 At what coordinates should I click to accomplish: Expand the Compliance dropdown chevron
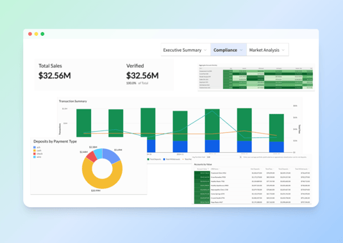241,50
